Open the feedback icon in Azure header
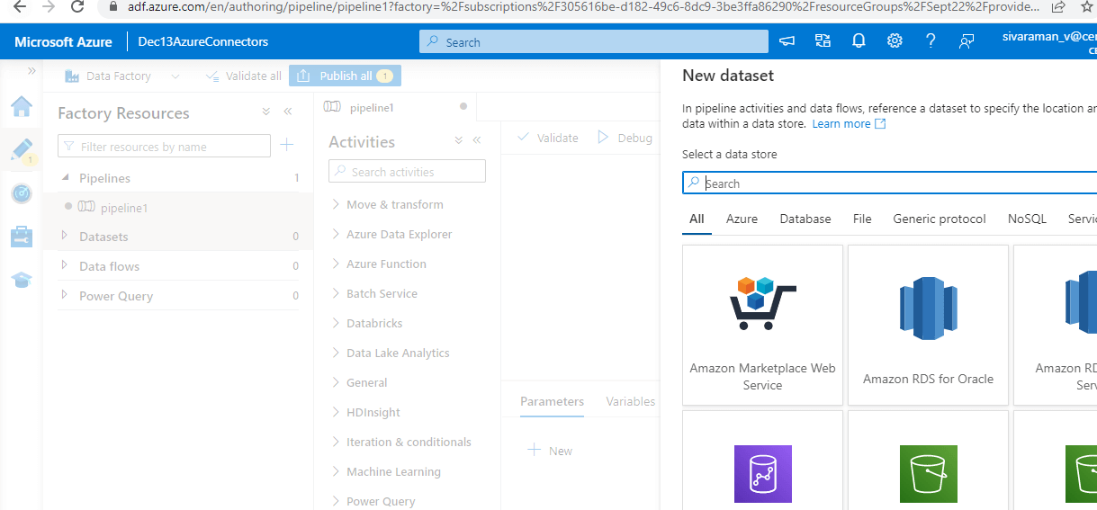The width and height of the screenshot is (1097, 510). (x=967, y=41)
